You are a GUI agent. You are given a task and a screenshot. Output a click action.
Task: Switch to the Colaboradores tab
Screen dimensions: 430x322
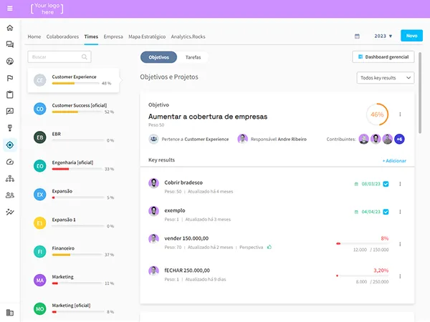coord(62,36)
